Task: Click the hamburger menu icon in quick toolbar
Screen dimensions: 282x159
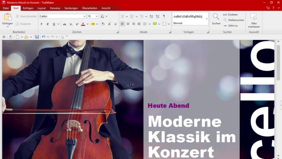Action: point(4,37)
